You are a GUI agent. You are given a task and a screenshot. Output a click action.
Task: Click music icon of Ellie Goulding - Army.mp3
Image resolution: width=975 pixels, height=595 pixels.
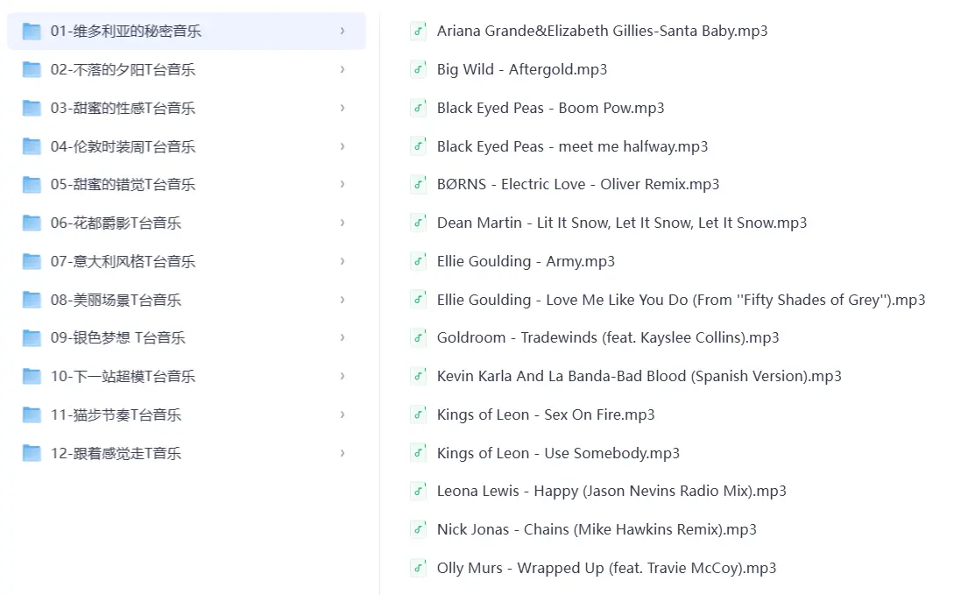(x=419, y=261)
